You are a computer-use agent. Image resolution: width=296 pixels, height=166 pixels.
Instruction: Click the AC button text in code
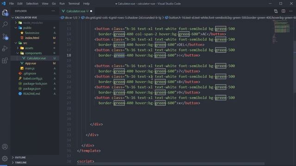pos(204,34)
